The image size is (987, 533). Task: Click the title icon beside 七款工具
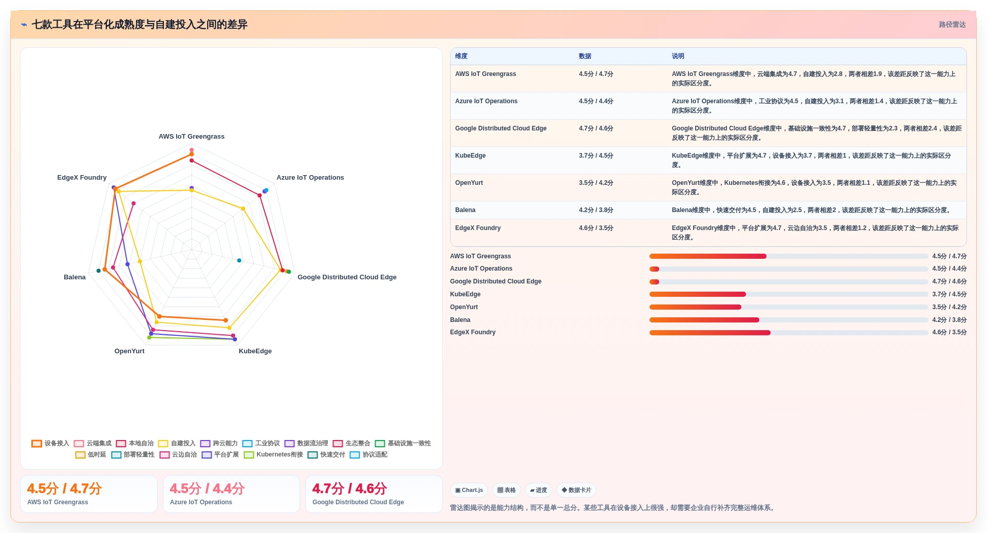coord(24,25)
